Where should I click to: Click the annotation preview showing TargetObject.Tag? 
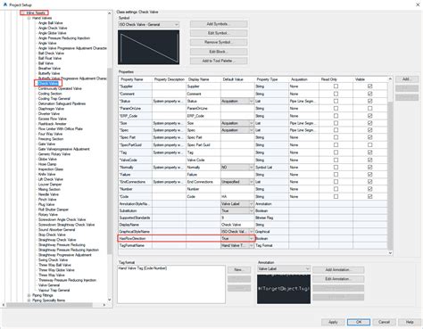point(284,289)
